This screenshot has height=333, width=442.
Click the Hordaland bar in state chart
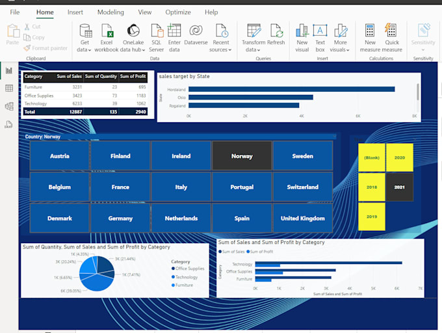tap(291, 89)
